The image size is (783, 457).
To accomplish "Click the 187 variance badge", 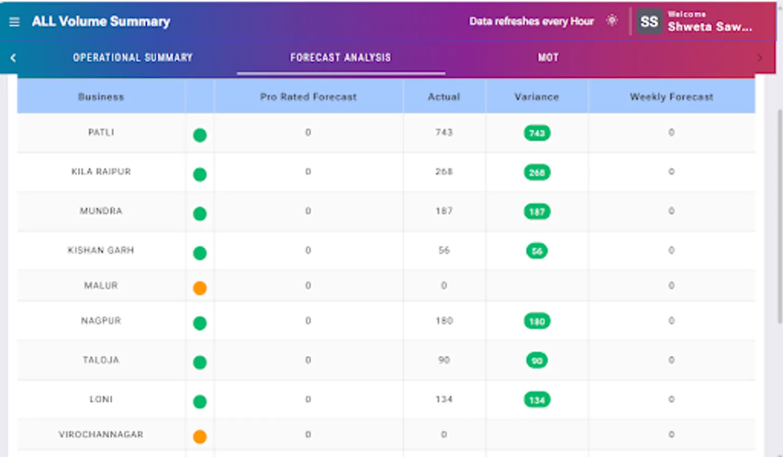I will tap(537, 212).
